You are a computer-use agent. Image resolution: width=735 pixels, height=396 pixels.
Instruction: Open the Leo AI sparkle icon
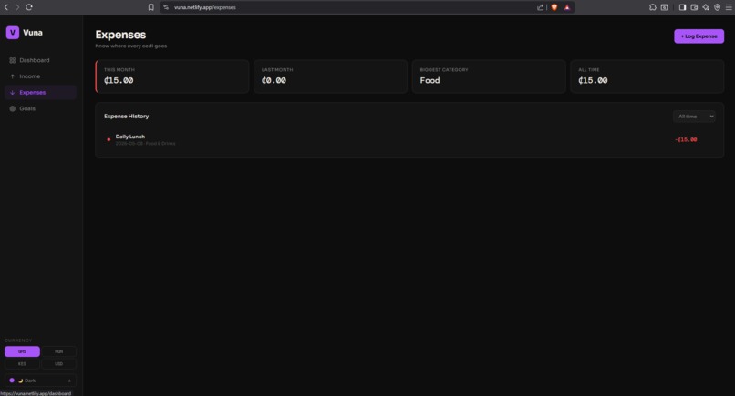click(x=706, y=7)
